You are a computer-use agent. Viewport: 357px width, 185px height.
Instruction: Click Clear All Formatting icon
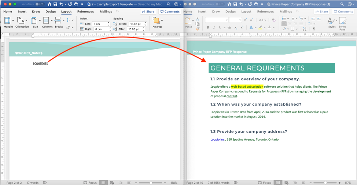[273, 20]
